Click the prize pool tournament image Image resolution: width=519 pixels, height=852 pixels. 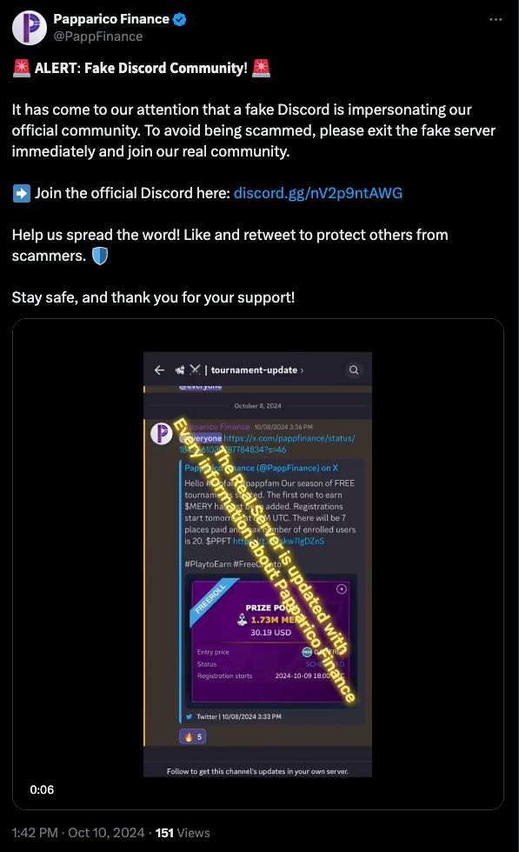270,640
